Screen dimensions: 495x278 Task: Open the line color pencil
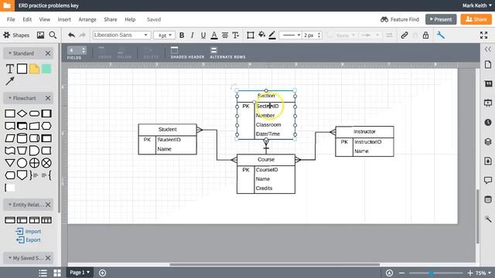(x=272, y=36)
